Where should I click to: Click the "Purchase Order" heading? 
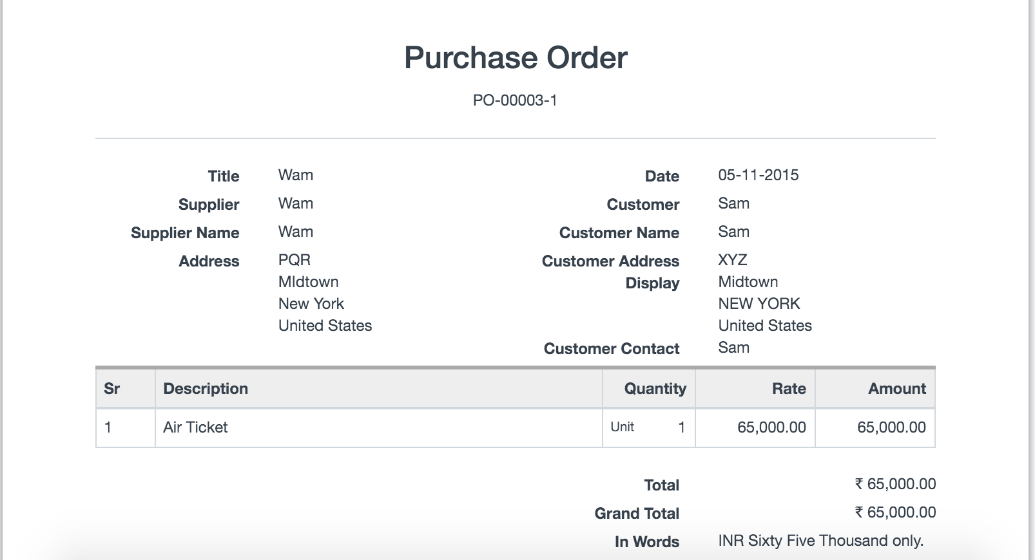pos(516,58)
